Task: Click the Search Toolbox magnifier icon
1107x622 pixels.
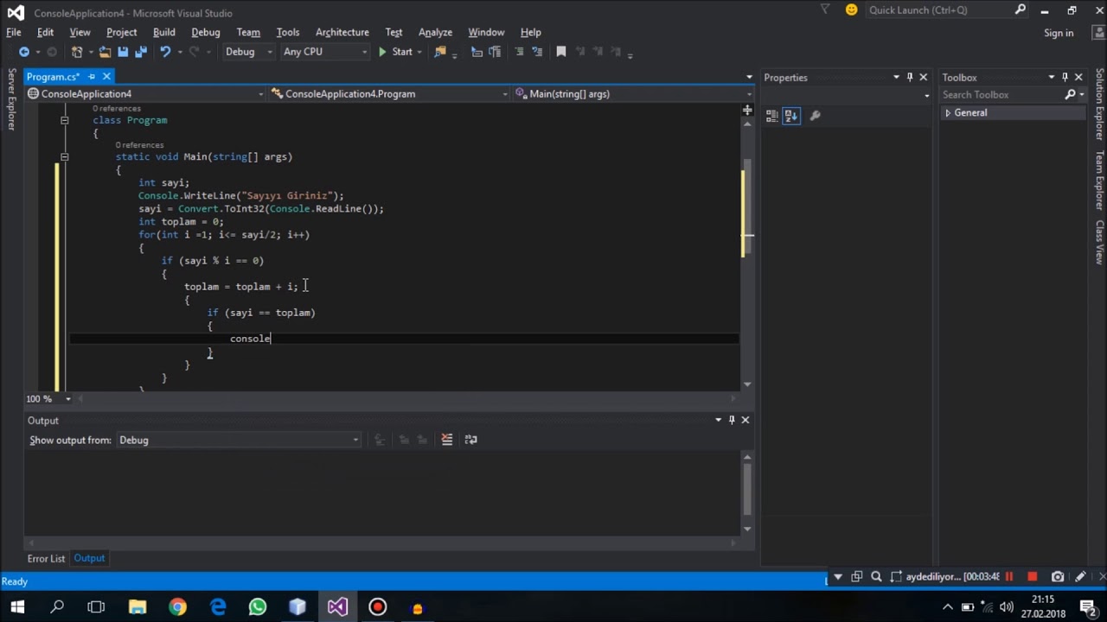Action: tap(1070, 95)
